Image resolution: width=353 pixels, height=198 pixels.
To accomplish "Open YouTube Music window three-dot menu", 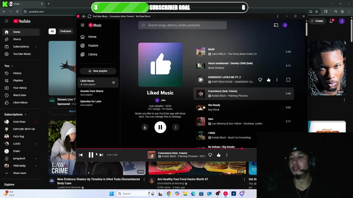I will click(x=277, y=16).
